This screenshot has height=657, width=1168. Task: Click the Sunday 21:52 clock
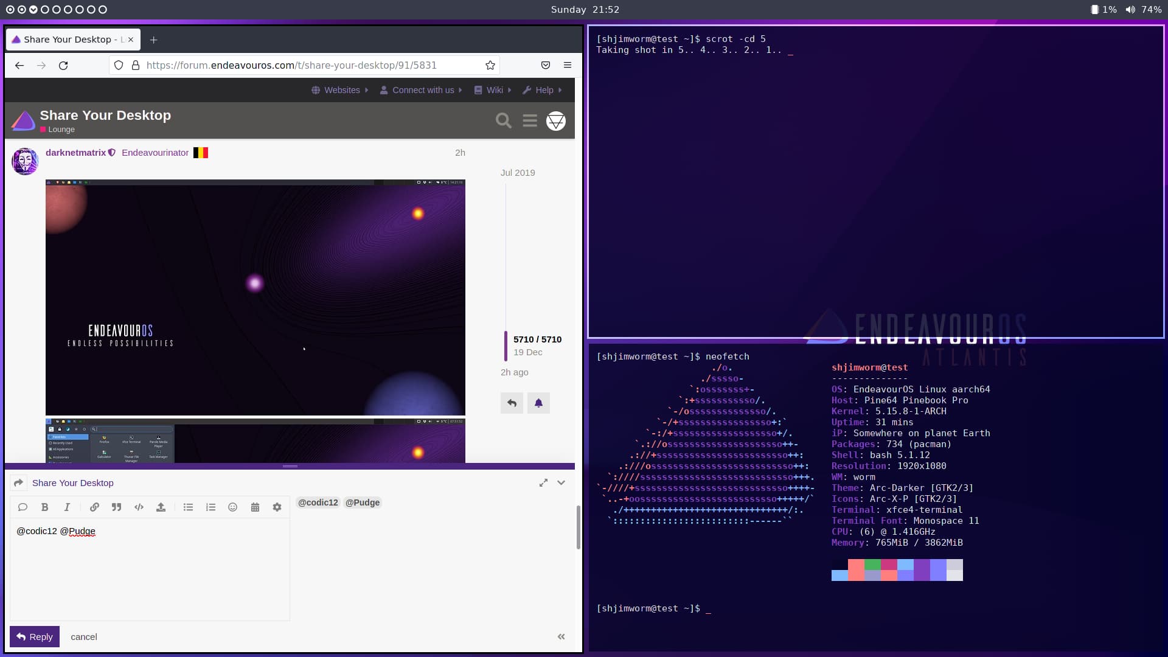[585, 10]
